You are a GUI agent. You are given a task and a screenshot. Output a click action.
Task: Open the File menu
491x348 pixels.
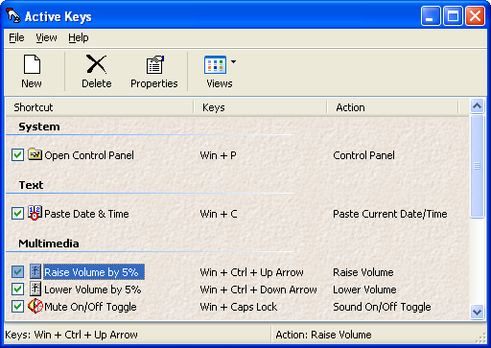point(16,37)
